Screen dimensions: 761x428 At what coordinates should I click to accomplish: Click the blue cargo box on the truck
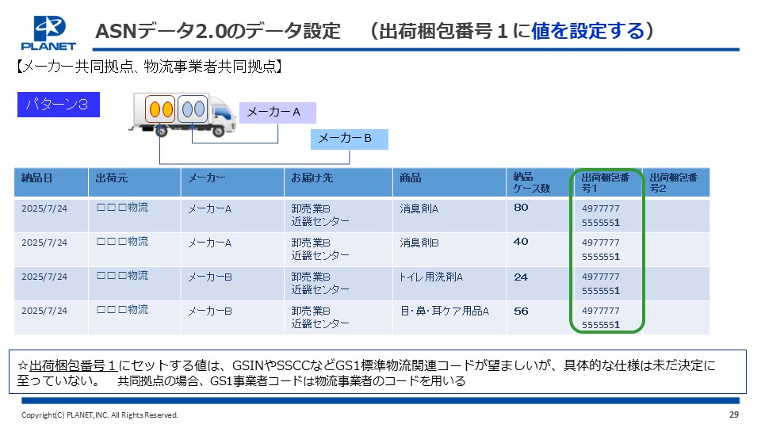point(193,109)
